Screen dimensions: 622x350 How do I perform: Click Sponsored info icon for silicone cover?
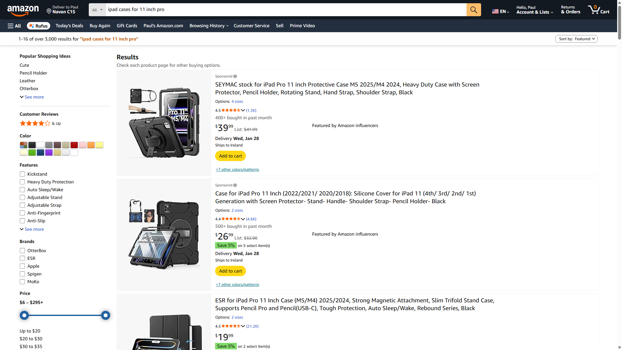[x=235, y=185]
